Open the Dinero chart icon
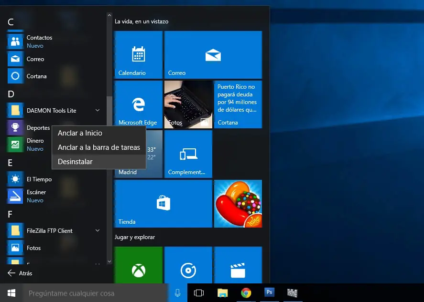424x302 pixels. tap(15, 145)
